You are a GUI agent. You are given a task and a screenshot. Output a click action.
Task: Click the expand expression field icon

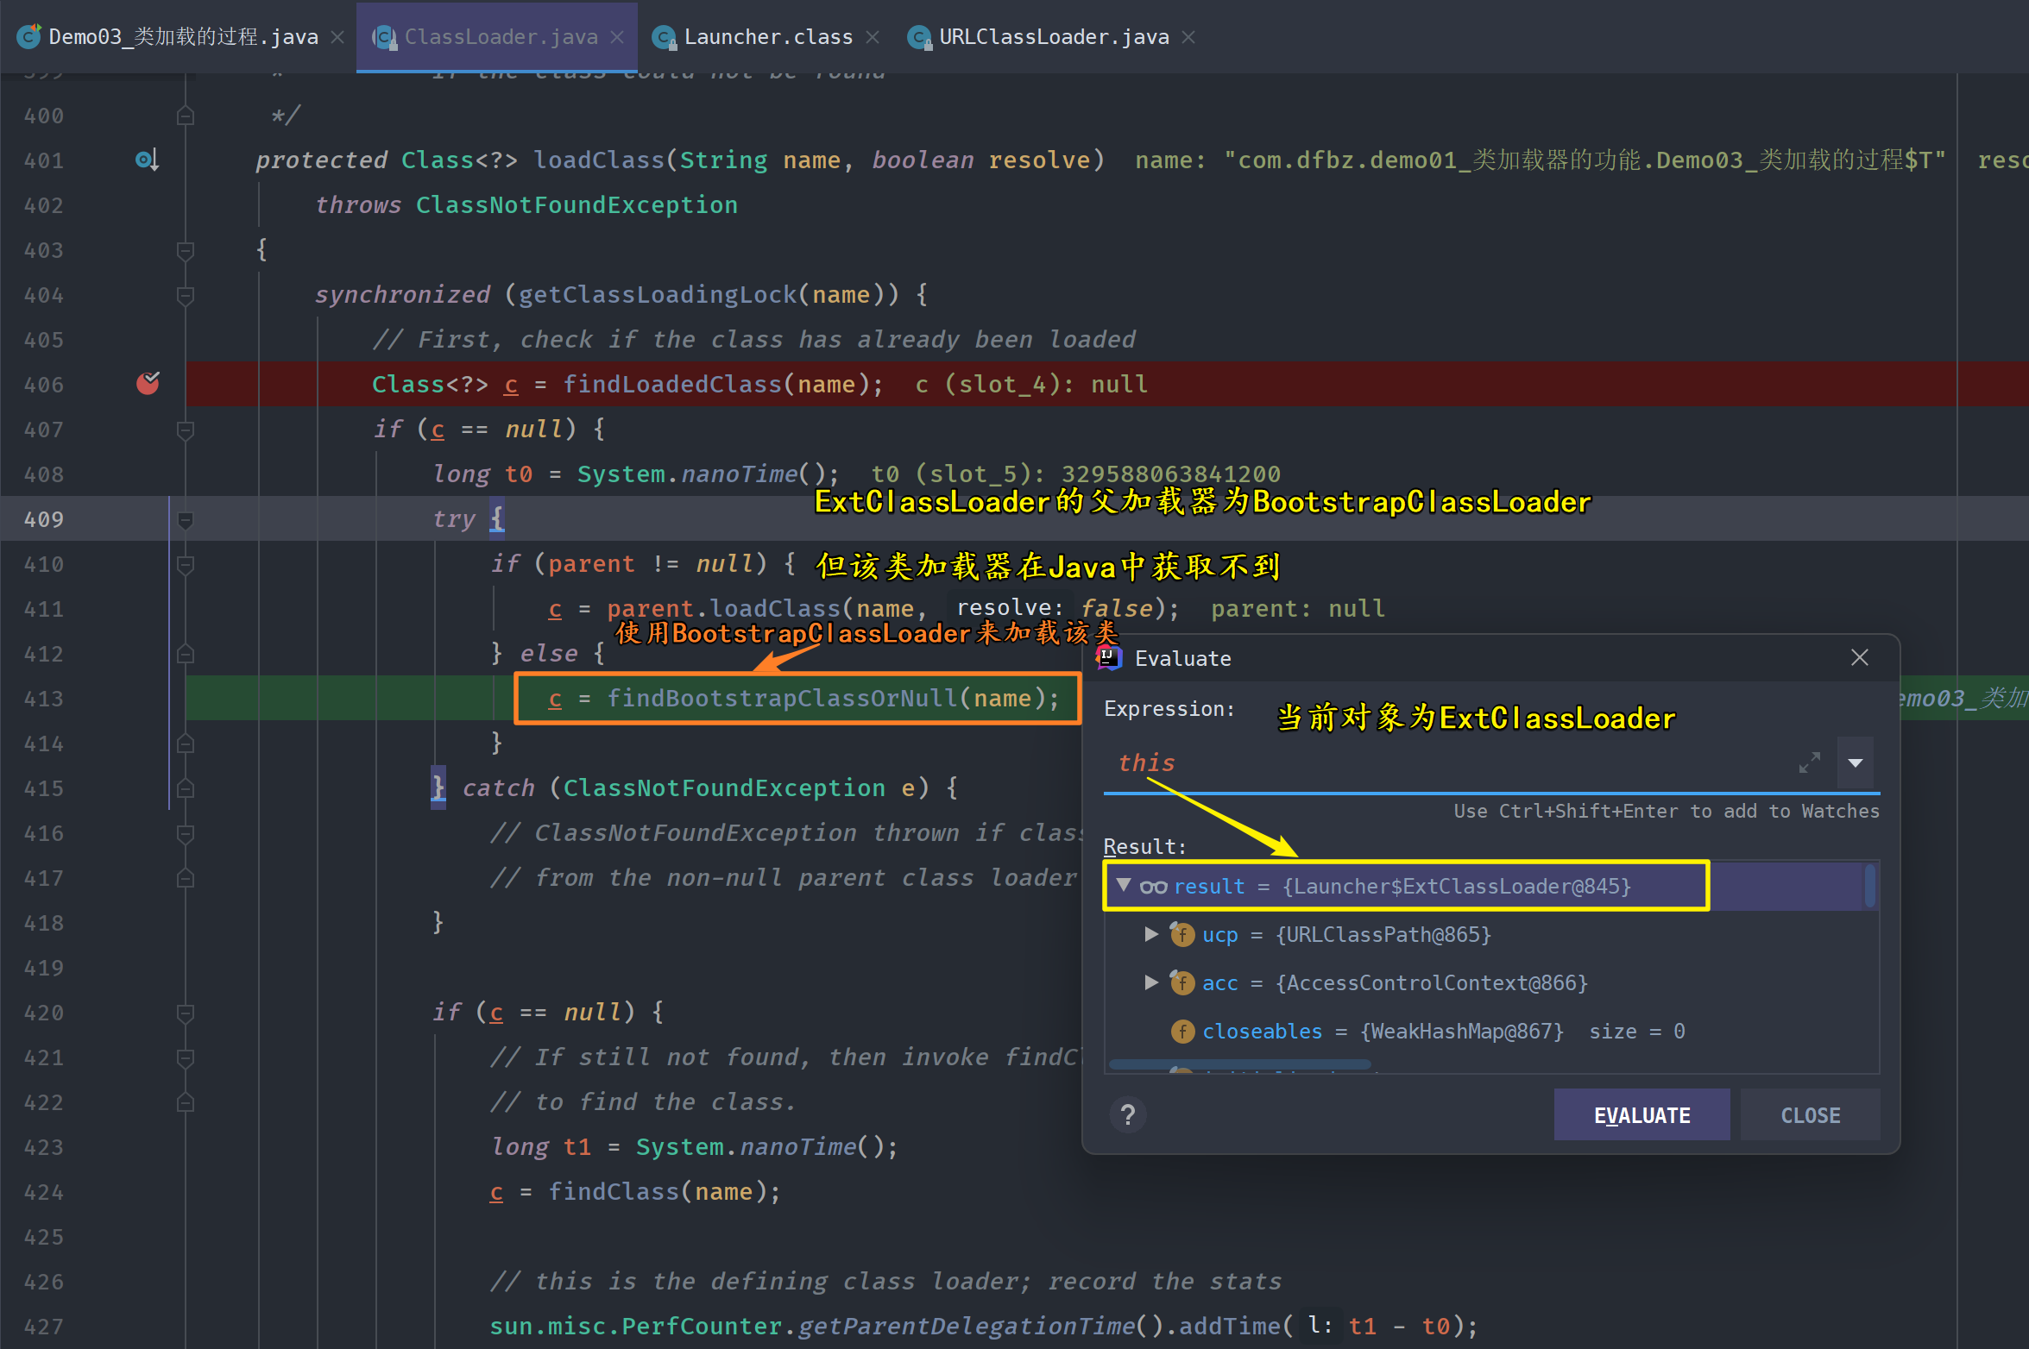pyautogui.click(x=1809, y=762)
